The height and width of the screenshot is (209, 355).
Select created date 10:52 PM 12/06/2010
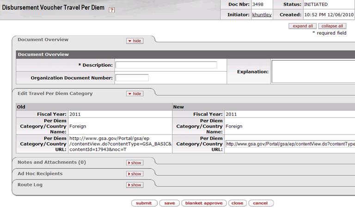329,15
